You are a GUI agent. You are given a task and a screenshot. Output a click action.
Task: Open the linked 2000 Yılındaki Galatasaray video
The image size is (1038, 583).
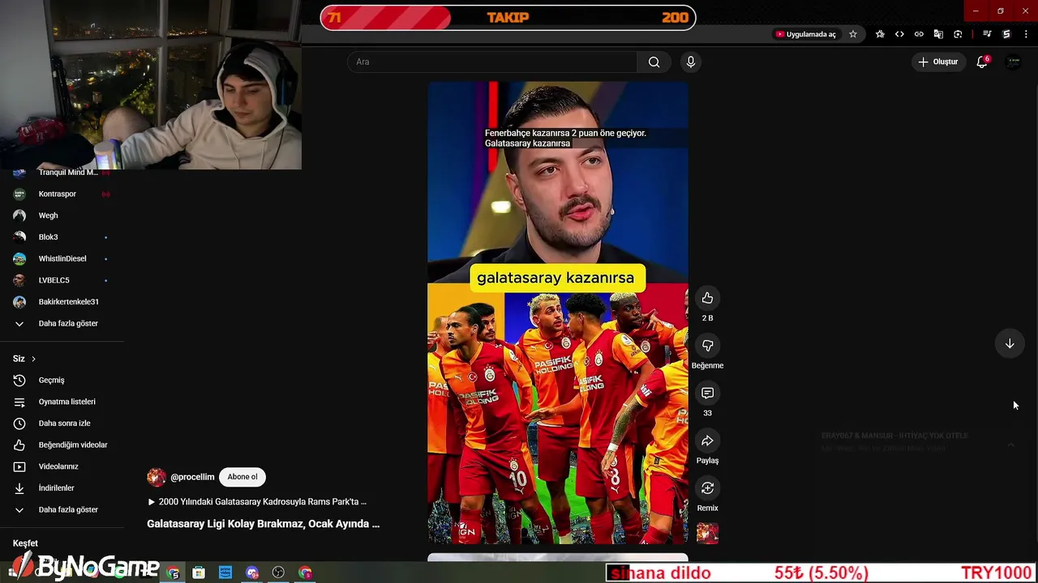257,502
